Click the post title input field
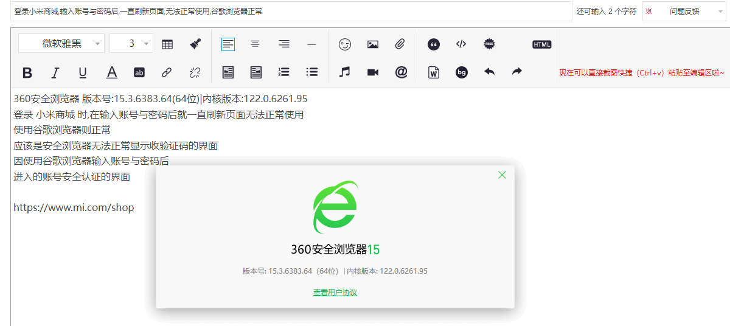This screenshot has height=326, width=730. tap(291, 11)
